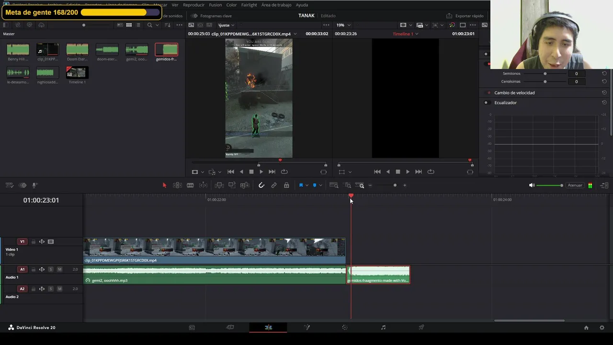Reset the Semitonos value
This screenshot has height=345, width=613.
tap(604, 74)
